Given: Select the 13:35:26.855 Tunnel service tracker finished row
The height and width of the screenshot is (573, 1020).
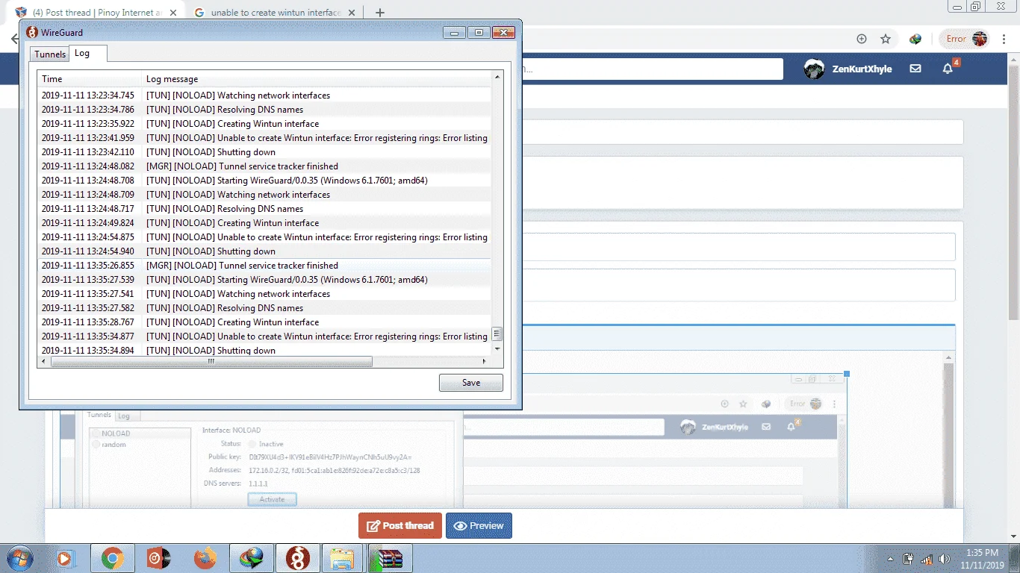Looking at the screenshot, I should coord(264,266).
